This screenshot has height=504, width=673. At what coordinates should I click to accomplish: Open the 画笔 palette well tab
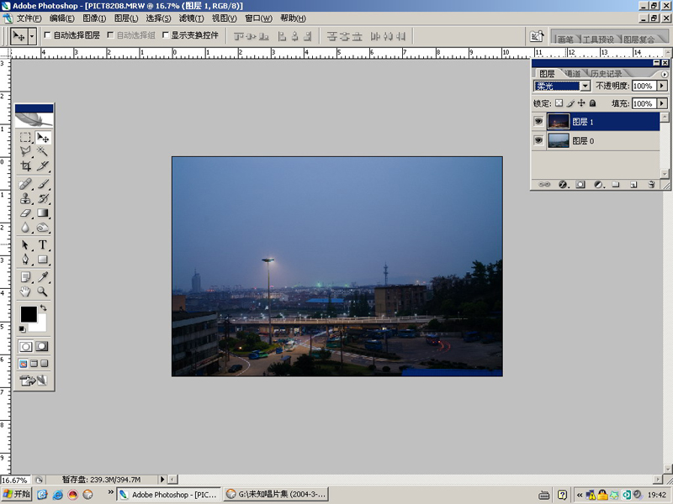coord(565,39)
